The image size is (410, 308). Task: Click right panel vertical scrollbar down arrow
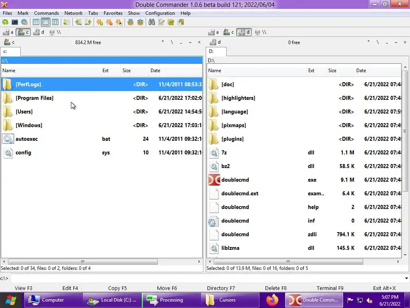pos(405,255)
